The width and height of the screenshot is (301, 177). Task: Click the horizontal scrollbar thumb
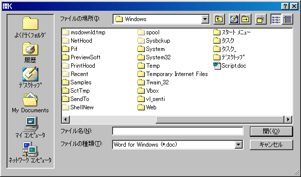(220, 120)
